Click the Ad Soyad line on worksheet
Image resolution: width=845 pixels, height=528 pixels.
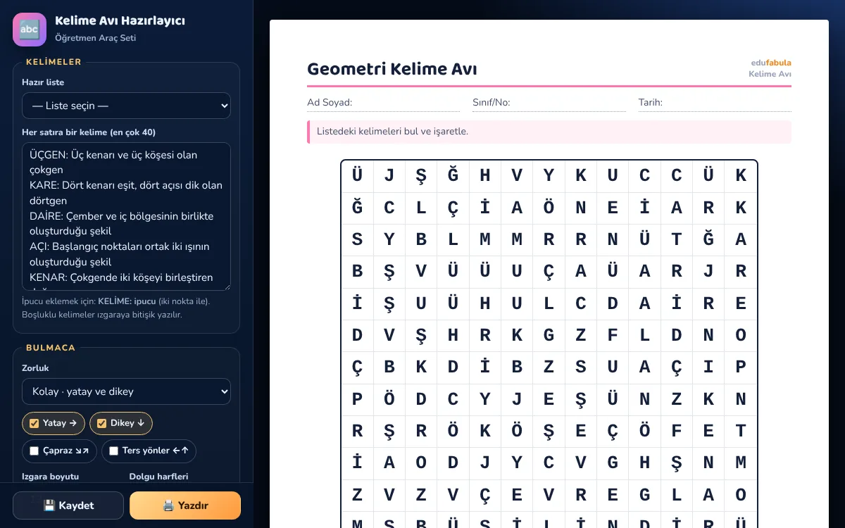point(383,103)
